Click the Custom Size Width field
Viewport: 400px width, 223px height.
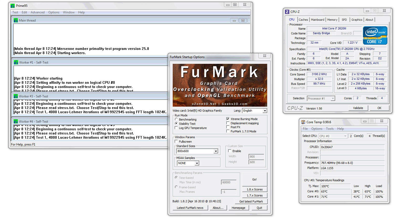click(256, 157)
